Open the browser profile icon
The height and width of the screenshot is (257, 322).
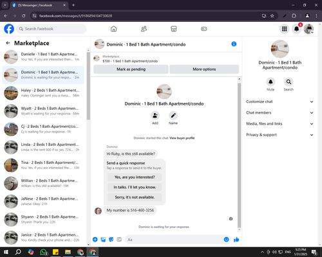(307, 16)
